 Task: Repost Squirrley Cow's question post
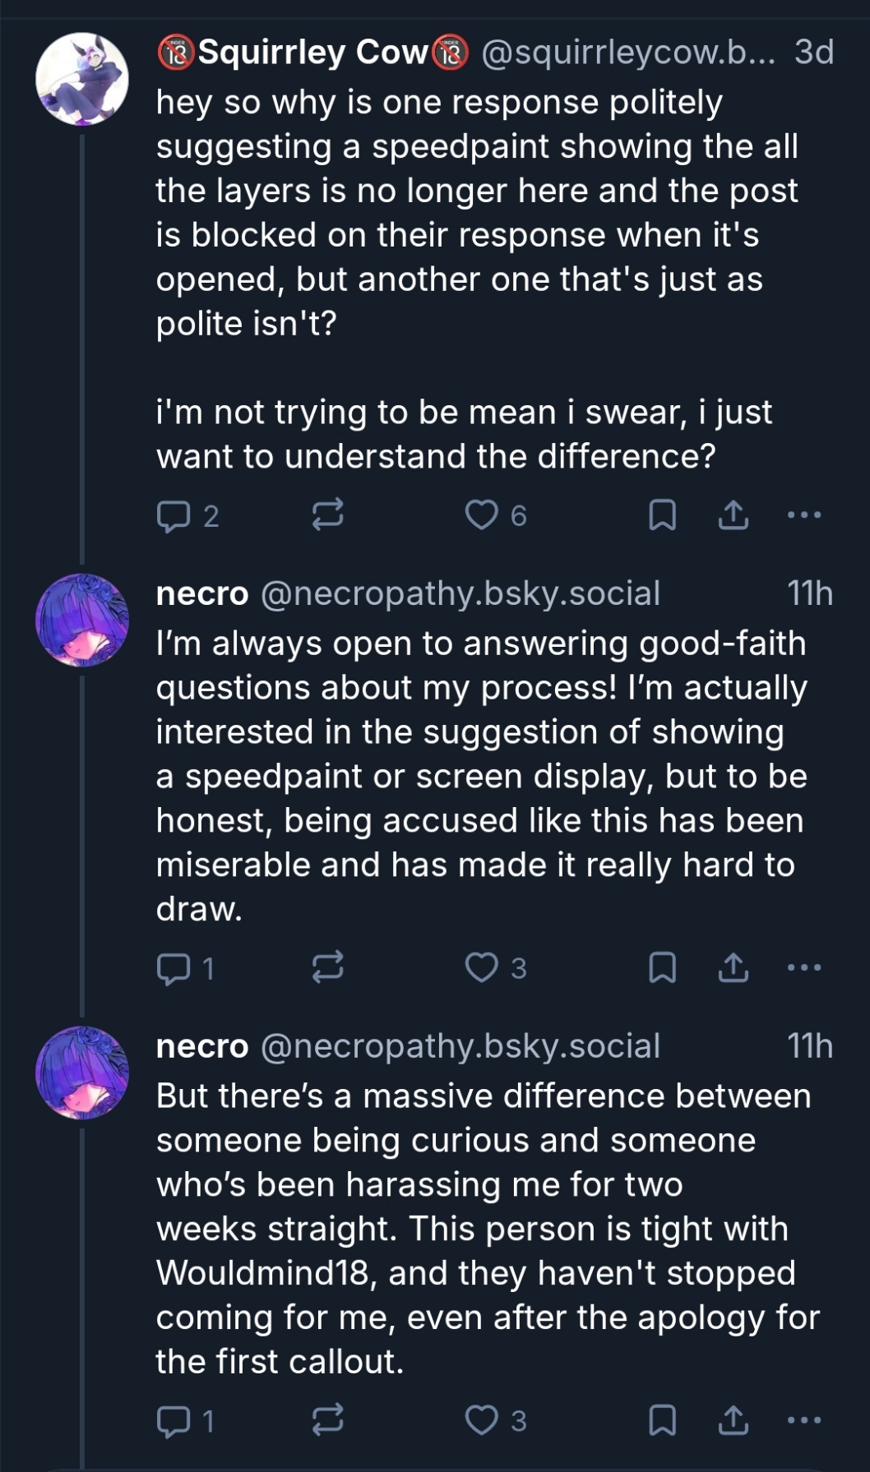tap(327, 515)
